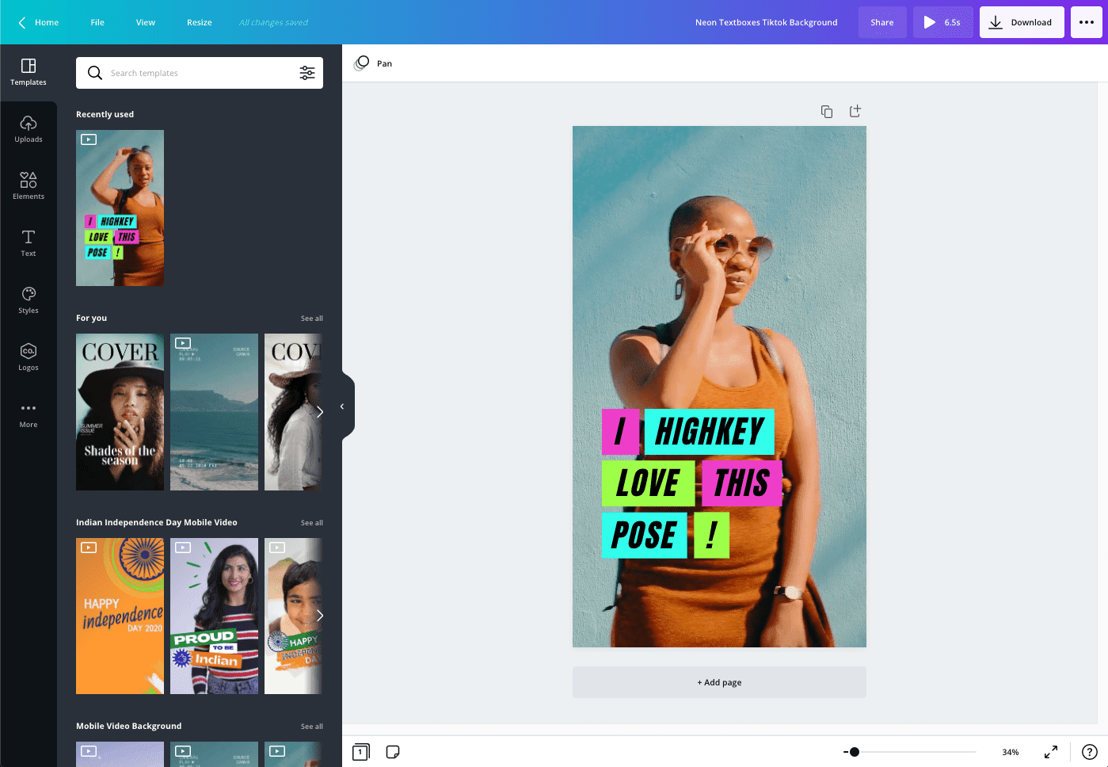Show more Independence Day templates
Image resolution: width=1108 pixels, height=767 pixels.
pyautogui.click(x=320, y=616)
